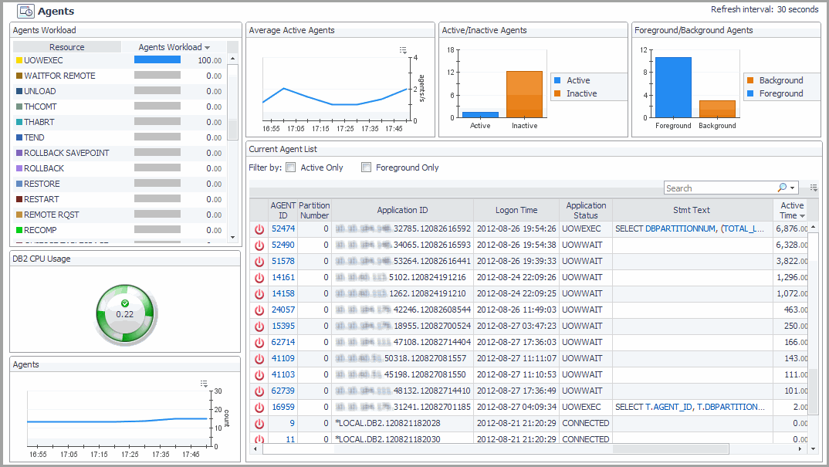Click the power icon for agent 52474
This screenshot has width=829, height=467.
point(259,229)
